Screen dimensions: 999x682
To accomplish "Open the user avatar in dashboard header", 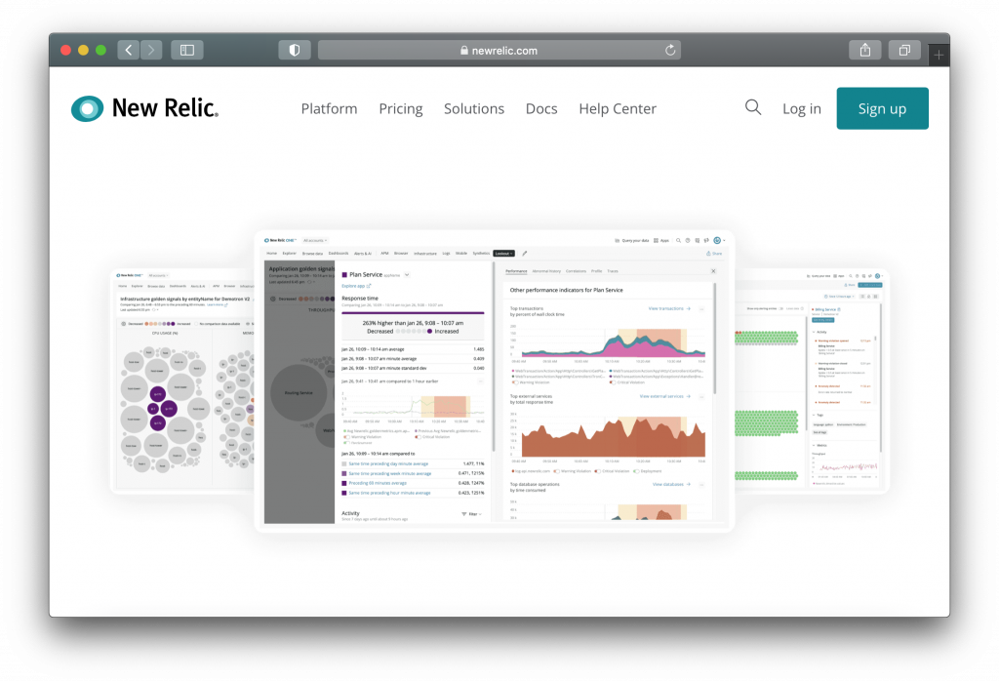I will coord(717,241).
